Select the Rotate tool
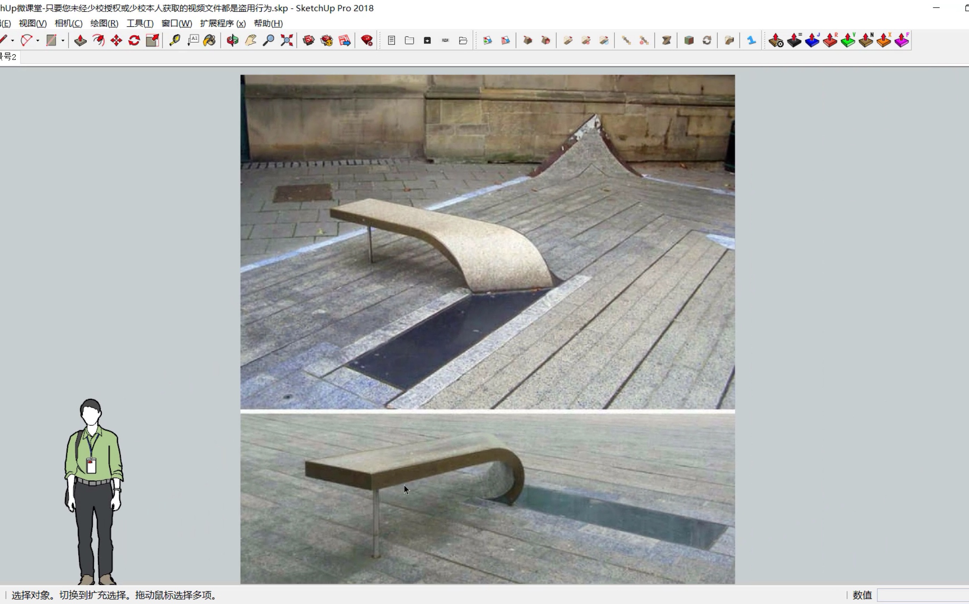This screenshot has height=604, width=969. [134, 40]
